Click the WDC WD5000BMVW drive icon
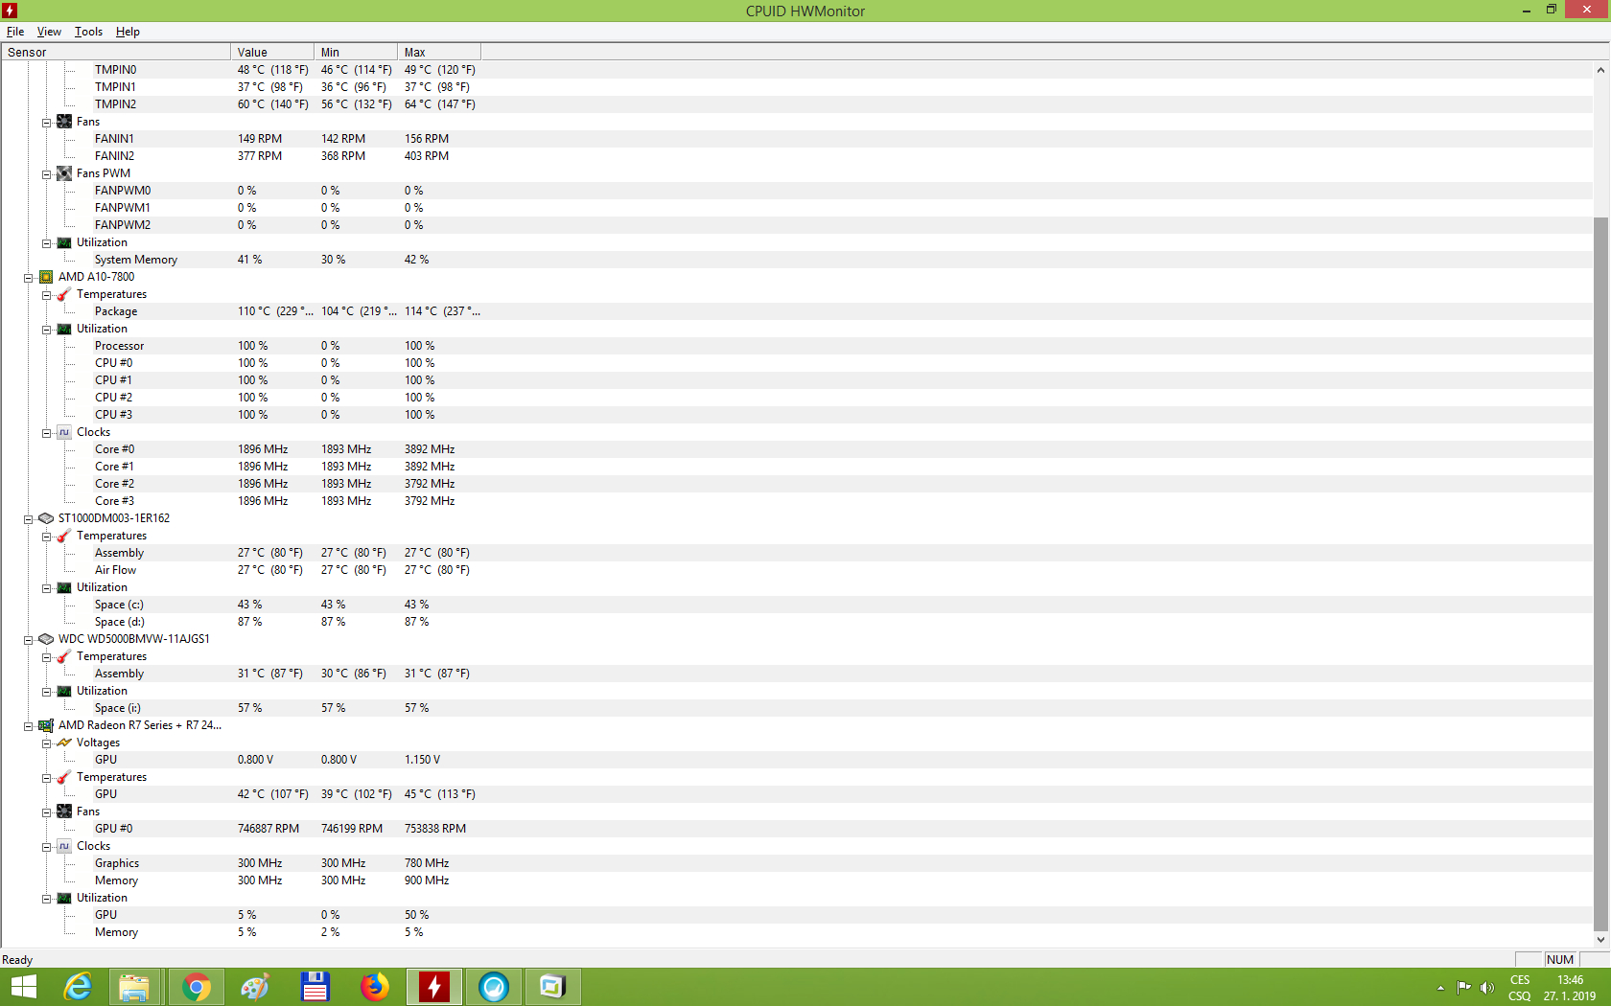This screenshot has height=1006, width=1611. tap(46, 639)
